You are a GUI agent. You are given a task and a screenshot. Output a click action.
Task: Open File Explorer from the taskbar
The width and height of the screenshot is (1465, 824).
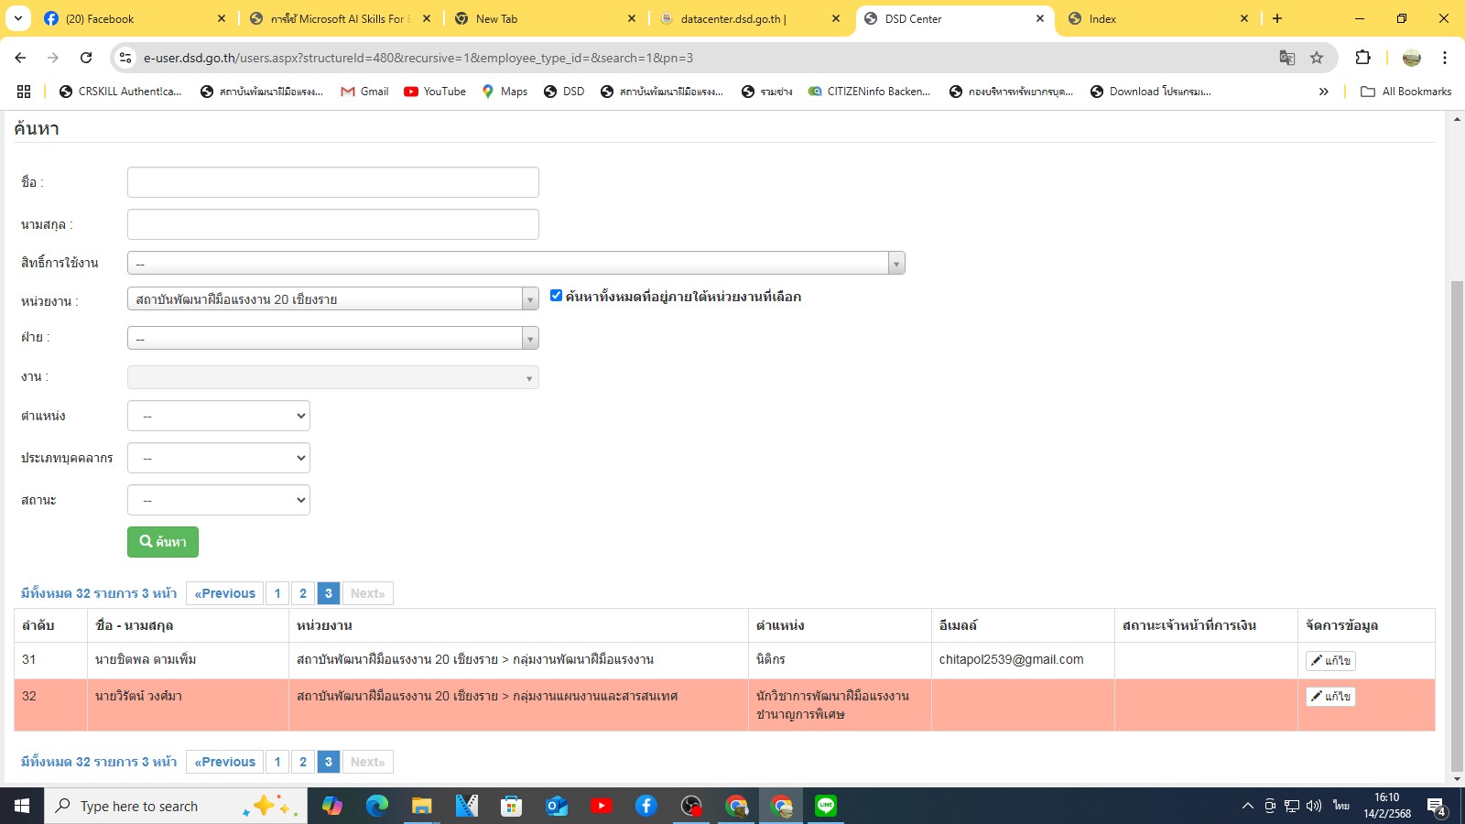(x=421, y=806)
